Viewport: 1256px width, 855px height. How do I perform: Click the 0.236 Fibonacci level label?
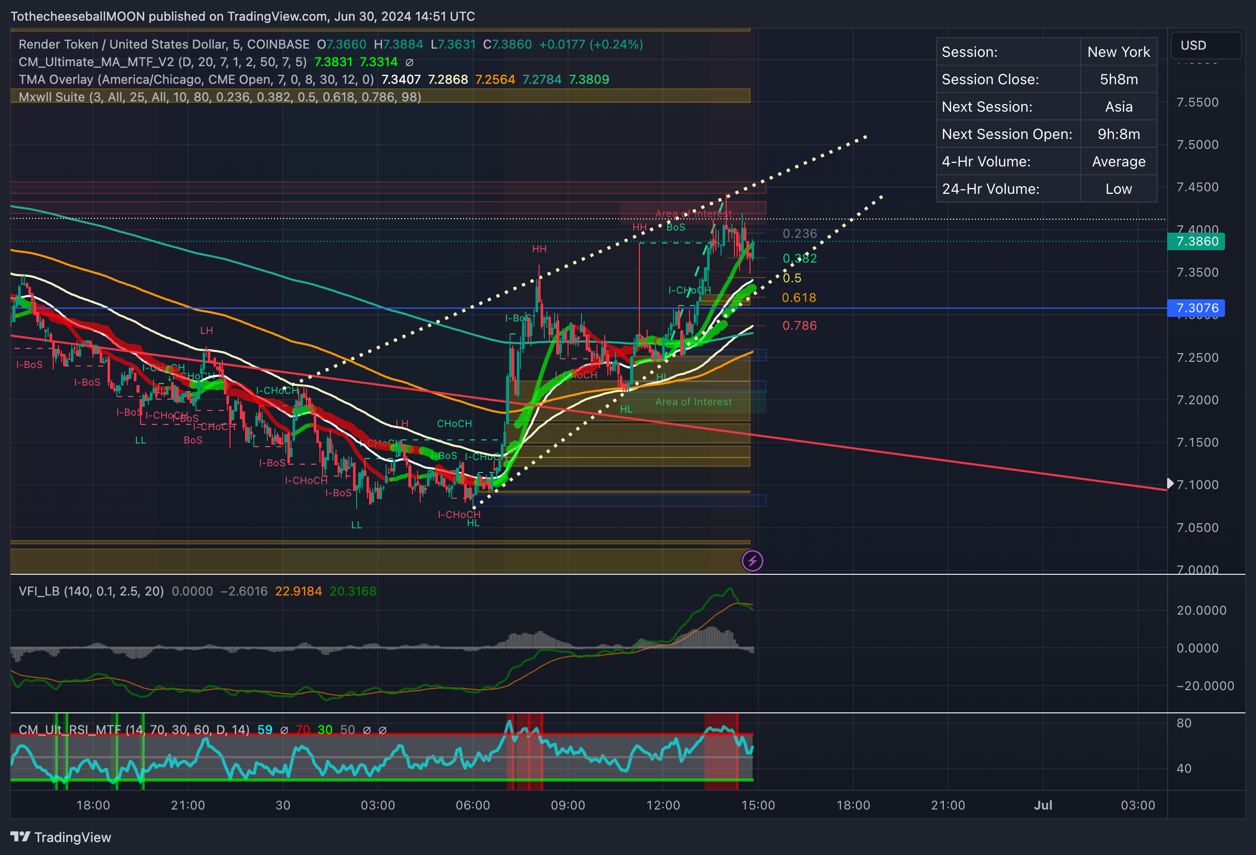coord(800,234)
